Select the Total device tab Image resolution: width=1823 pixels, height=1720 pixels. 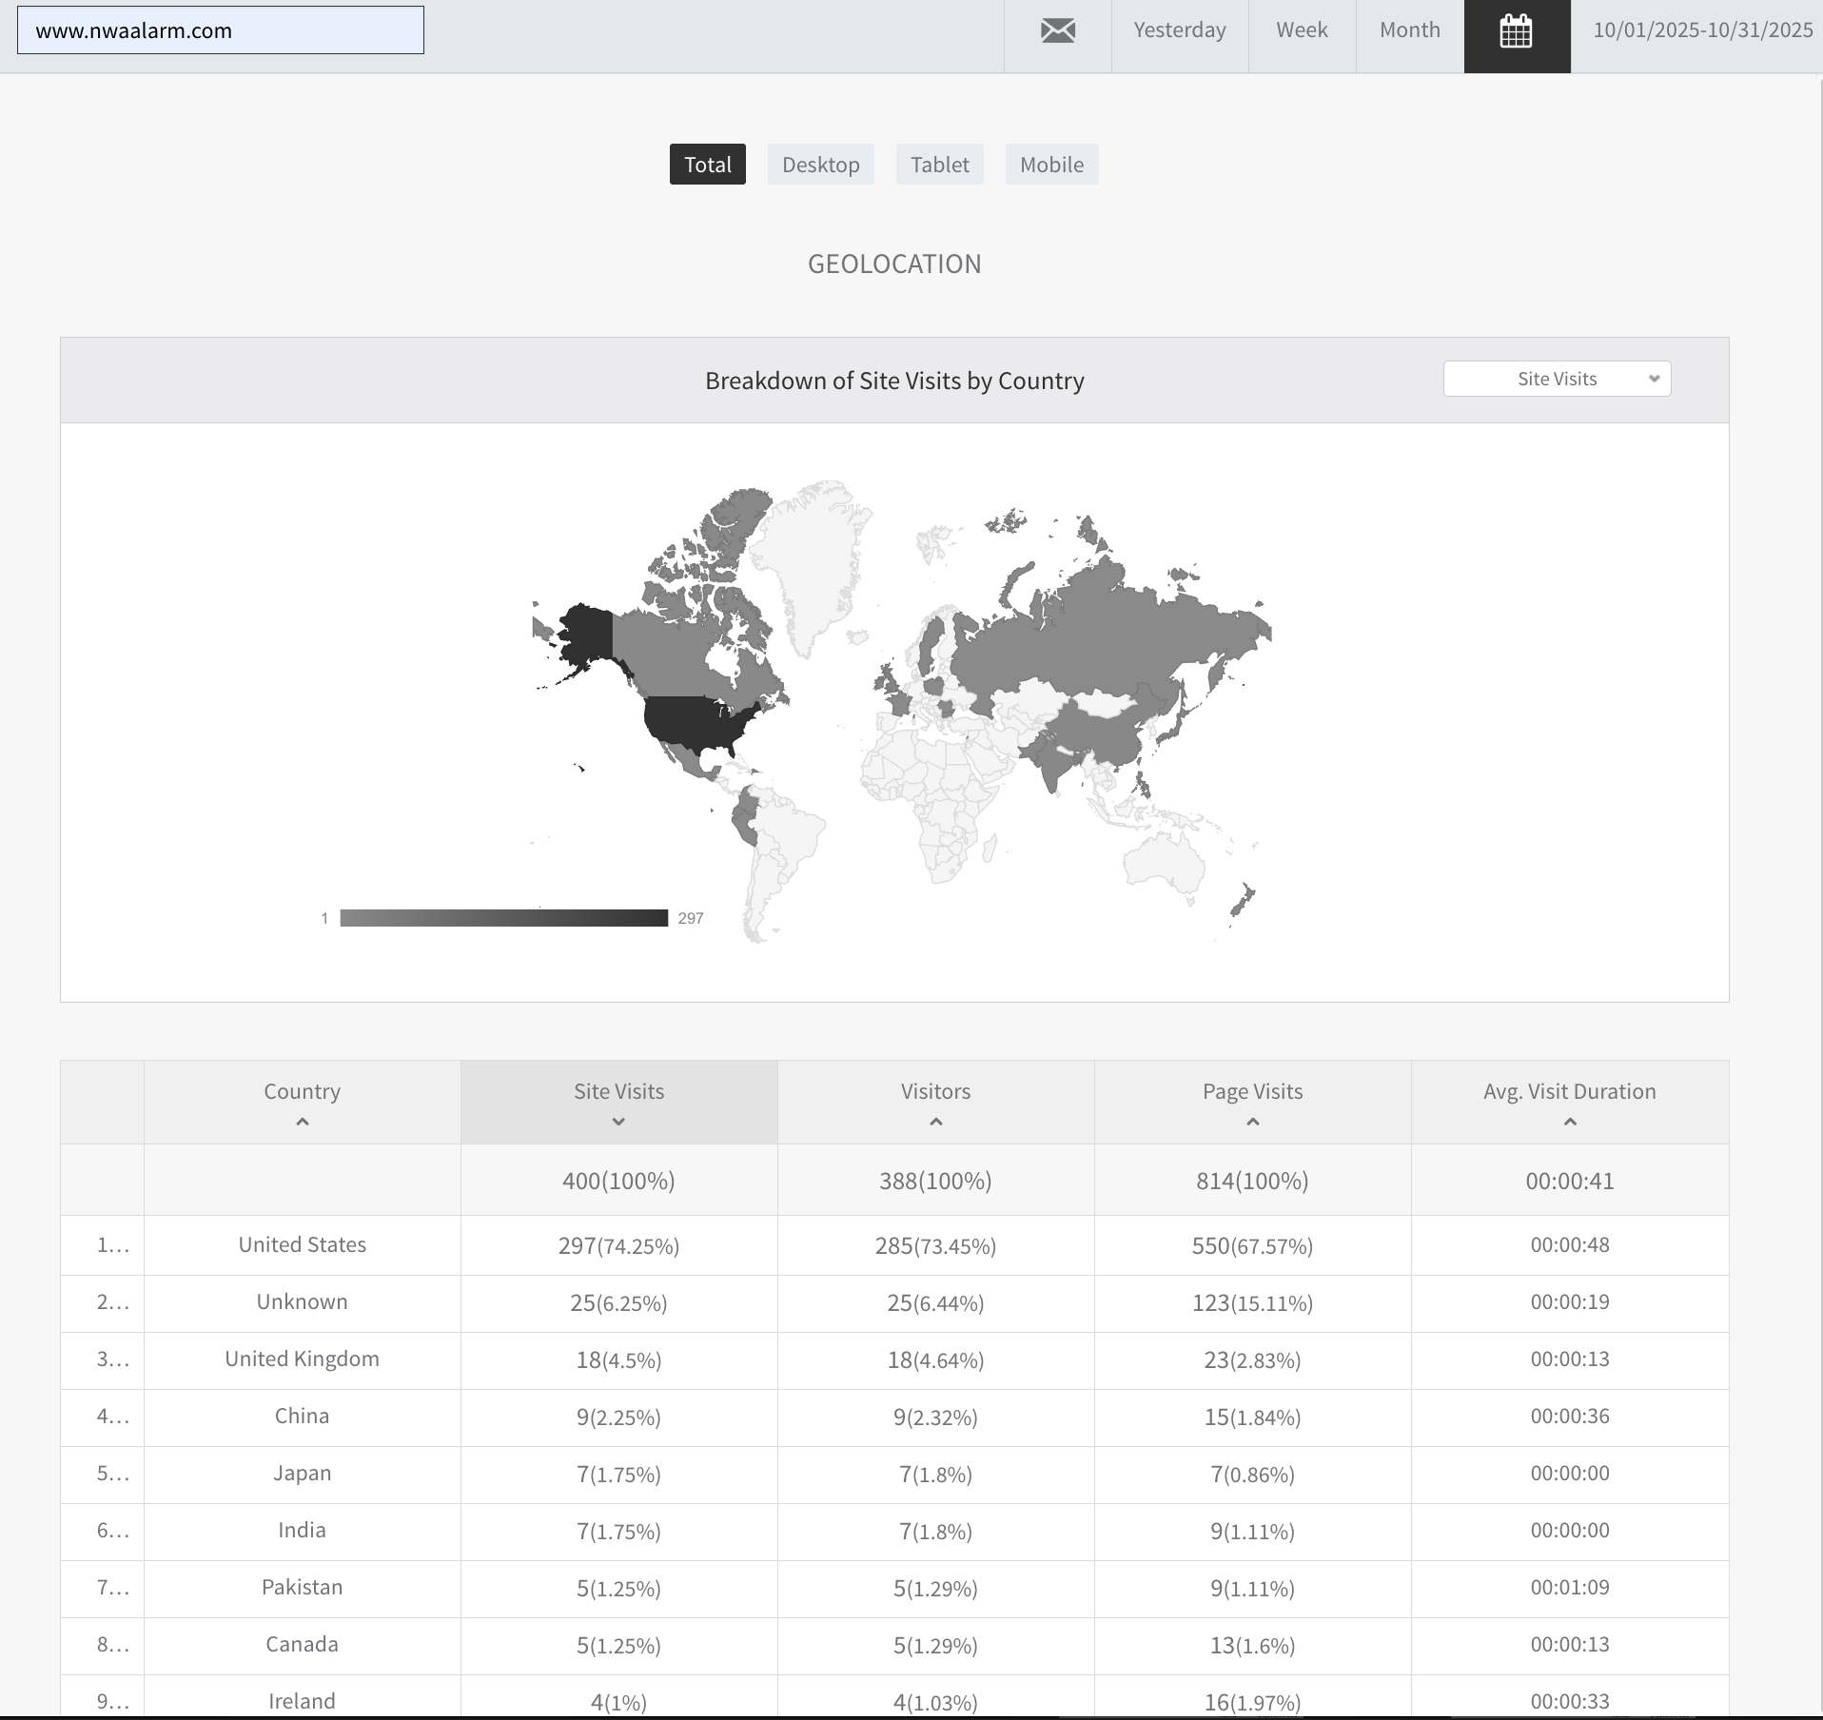pos(708,165)
